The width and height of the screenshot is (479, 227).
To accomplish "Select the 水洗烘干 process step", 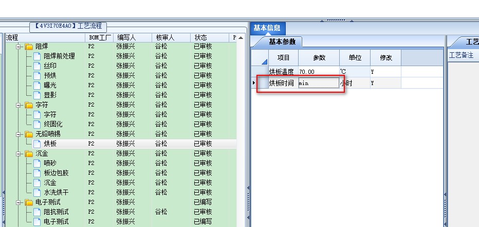I will 56,192.
